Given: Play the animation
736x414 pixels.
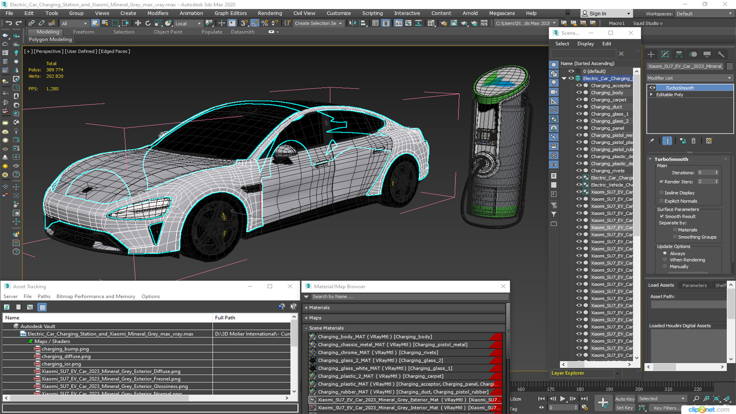Looking at the screenshot, I should (x=563, y=399).
